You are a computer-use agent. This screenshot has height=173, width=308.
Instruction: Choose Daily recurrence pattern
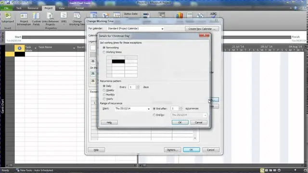click(104, 86)
